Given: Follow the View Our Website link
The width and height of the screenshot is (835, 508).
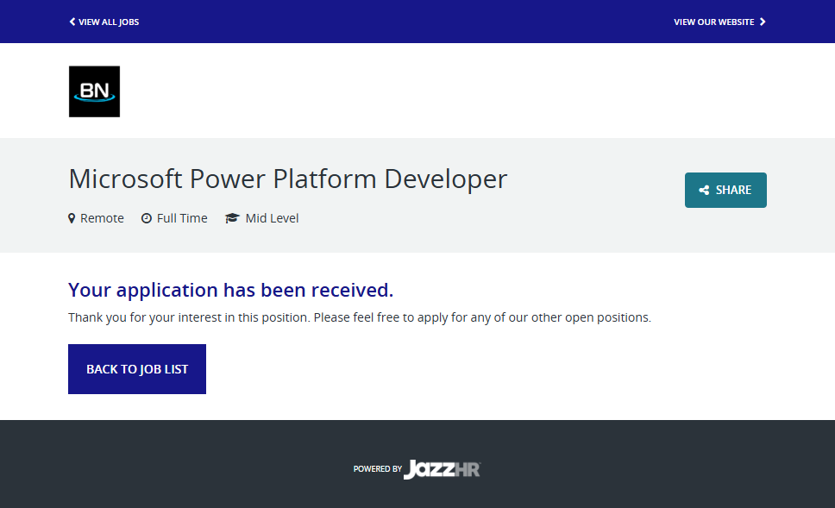Looking at the screenshot, I should pyautogui.click(x=713, y=22).
